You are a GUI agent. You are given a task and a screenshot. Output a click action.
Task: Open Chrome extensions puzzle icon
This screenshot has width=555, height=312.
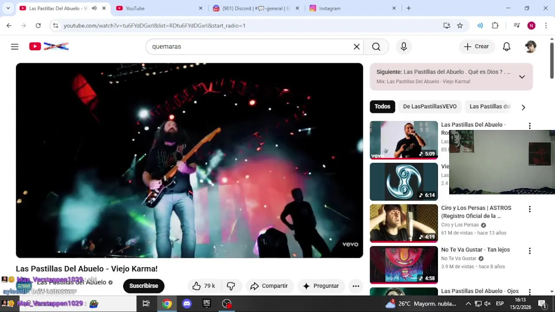[x=495, y=26]
